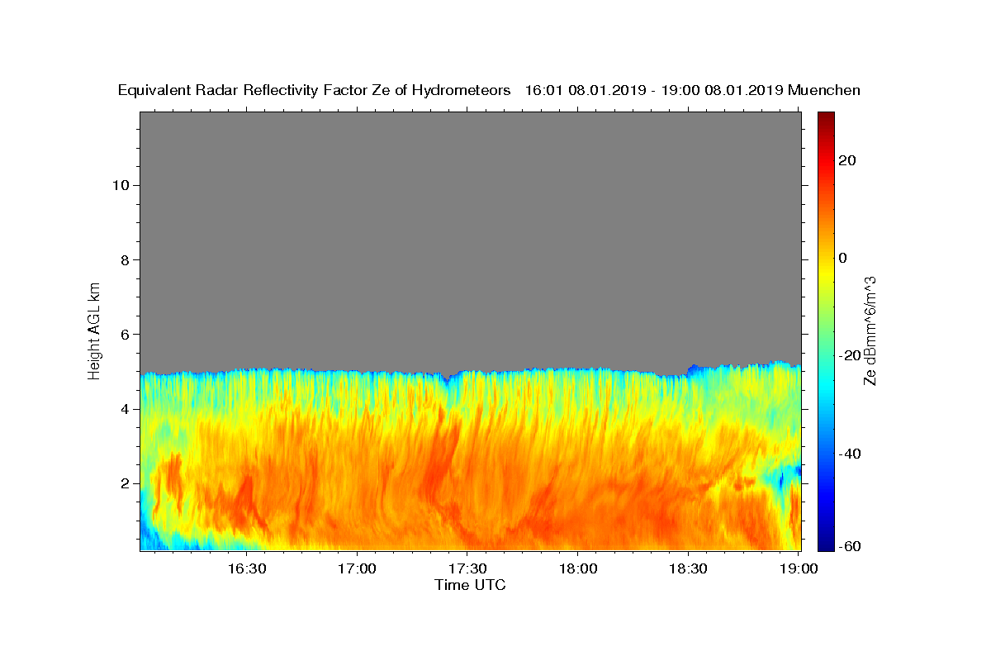This screenshot has width=991, height=661.
Task: Click the 17:00 time tick label
Action: (x=357, y=568)
